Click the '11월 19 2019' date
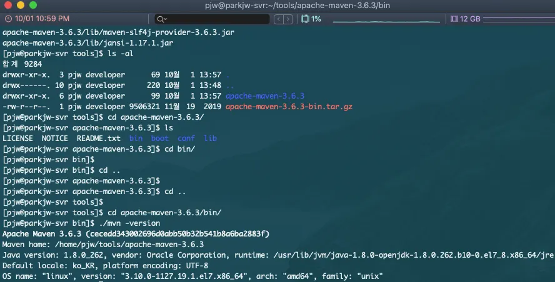The width and height of the screenshot is (555, 282). tap(193, 106)
